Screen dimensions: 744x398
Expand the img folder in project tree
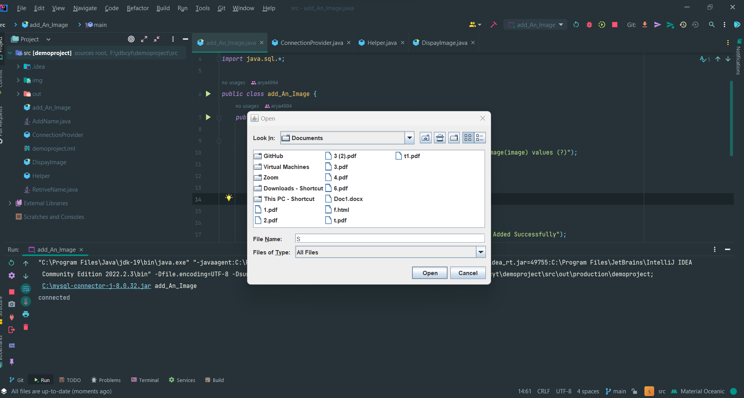(18, 80)
